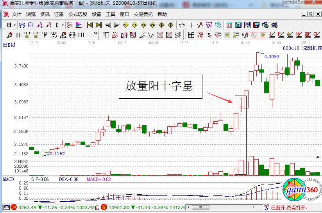Expand the 日 period dropdown arrow

point(14,25)
